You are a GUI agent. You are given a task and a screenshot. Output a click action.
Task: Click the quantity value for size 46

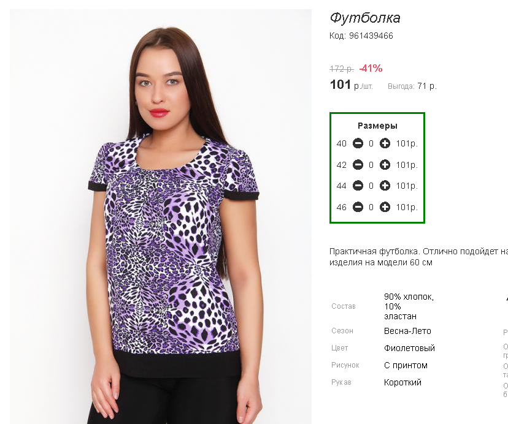[371, 207]
